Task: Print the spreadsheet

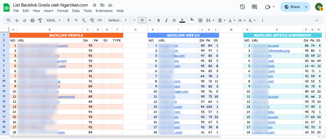Action: click(x=32, y=20)
